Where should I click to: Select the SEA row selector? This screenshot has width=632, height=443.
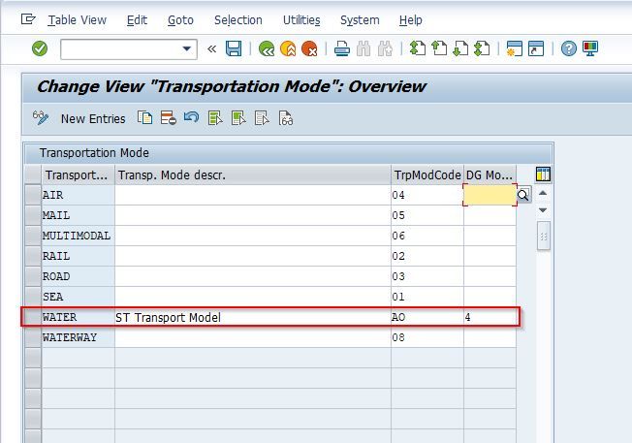[33, 297]
